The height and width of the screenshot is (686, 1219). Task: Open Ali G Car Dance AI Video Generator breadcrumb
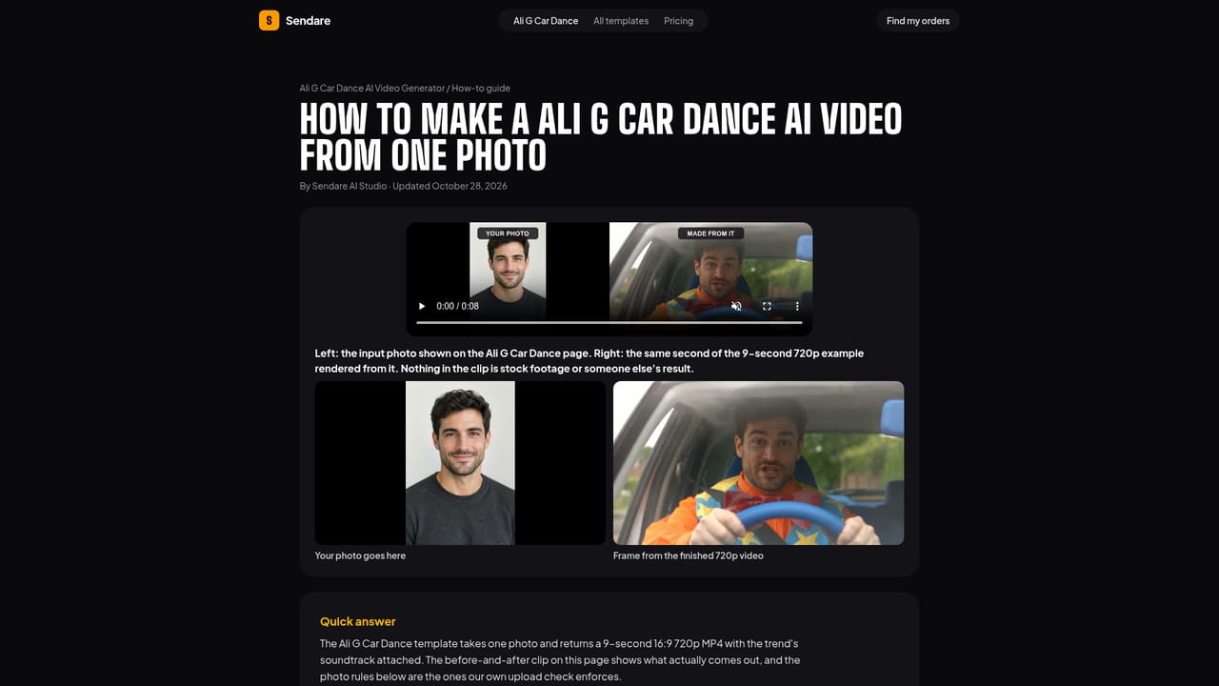[x=372, y=88]
